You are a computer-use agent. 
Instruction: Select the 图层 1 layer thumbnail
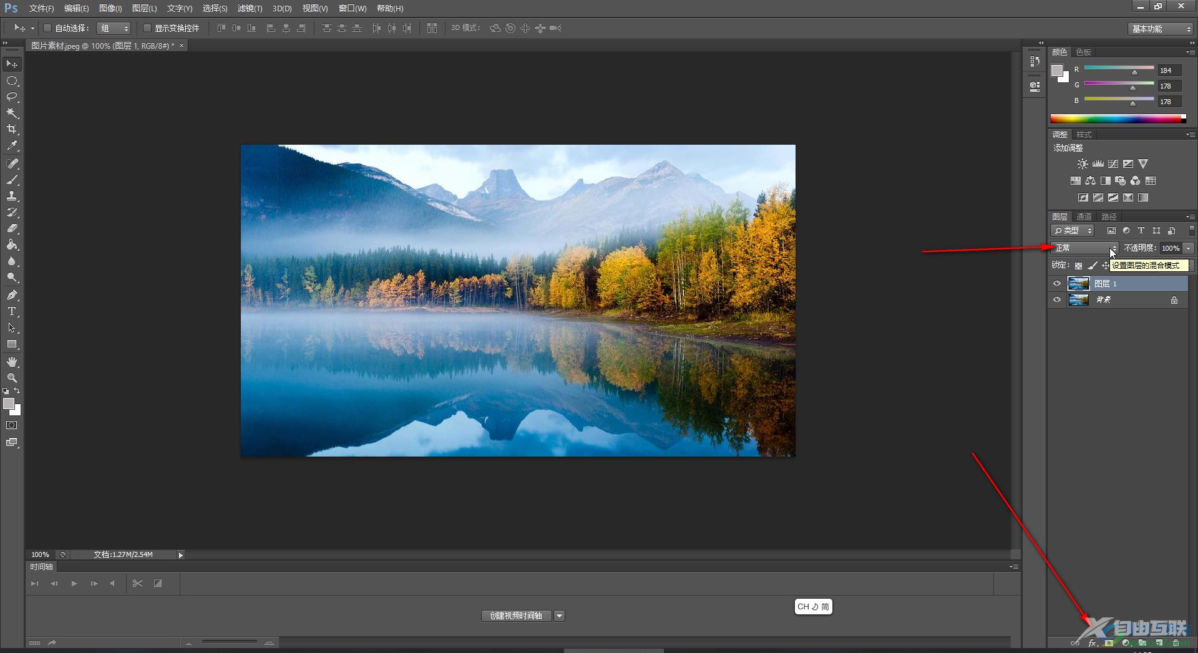coord(1078,284)
